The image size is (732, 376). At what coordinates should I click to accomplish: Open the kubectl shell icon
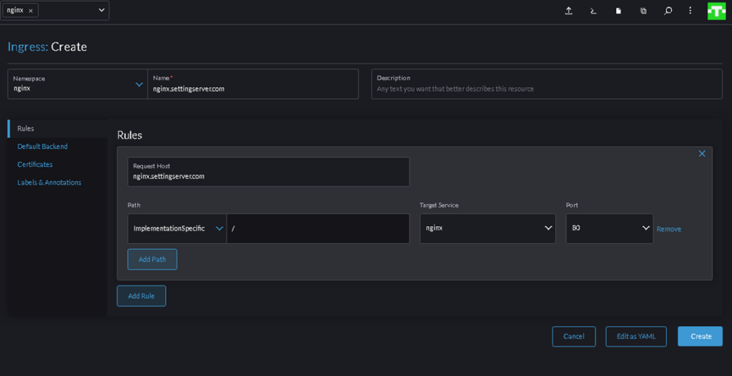click(593, 11)
